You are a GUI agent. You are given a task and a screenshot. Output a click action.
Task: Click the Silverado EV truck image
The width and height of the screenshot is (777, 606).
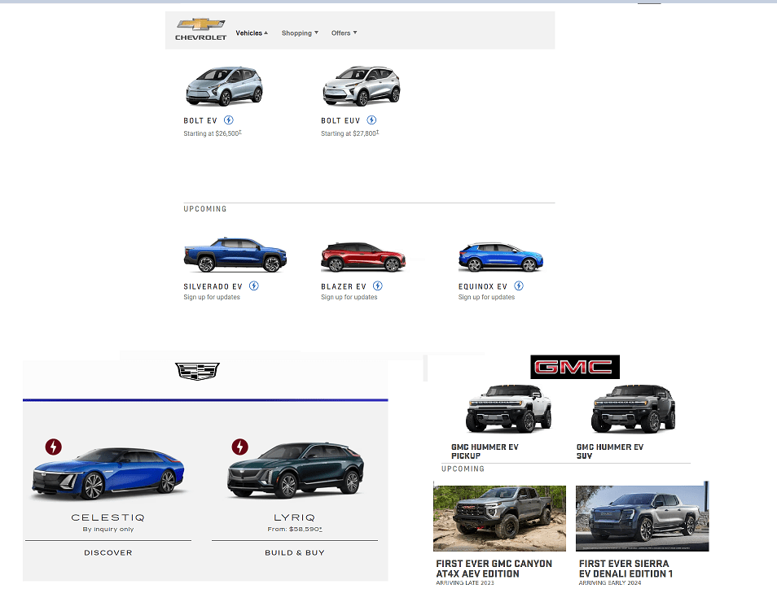pyautogui.click(x=235, y=255)
